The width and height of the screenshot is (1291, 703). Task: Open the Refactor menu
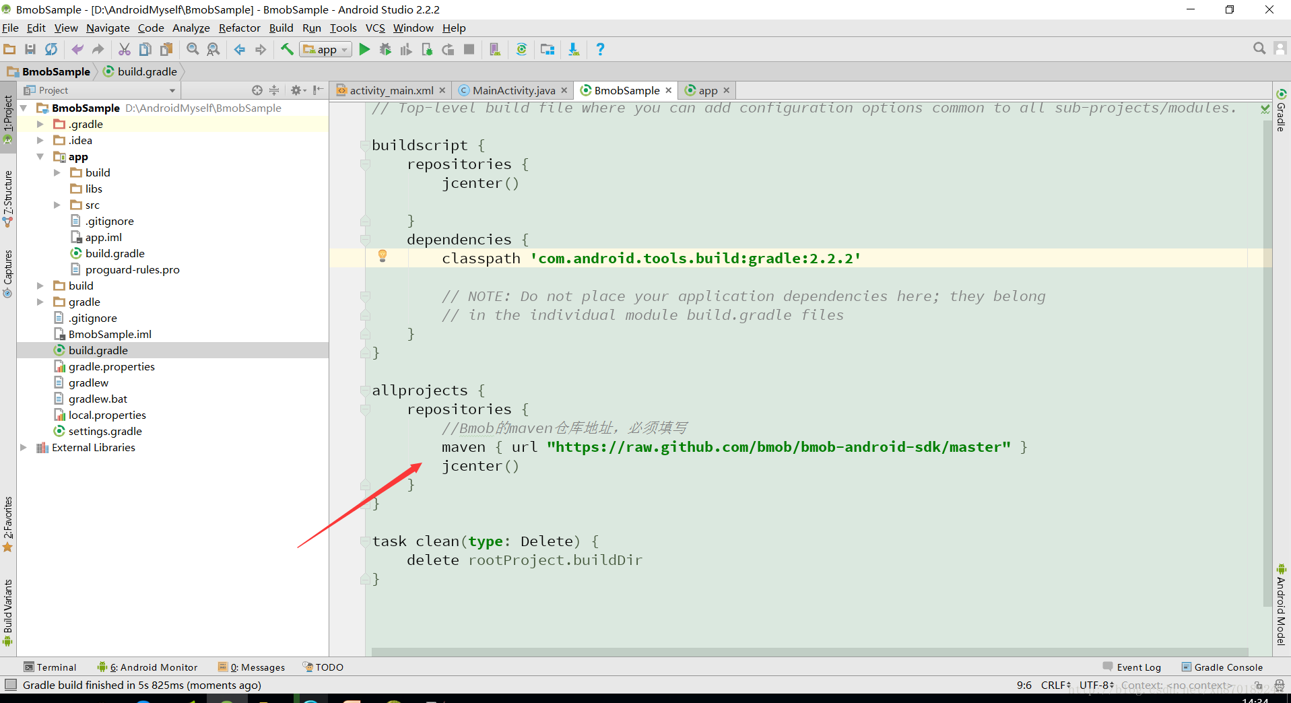tap(239, 28)
